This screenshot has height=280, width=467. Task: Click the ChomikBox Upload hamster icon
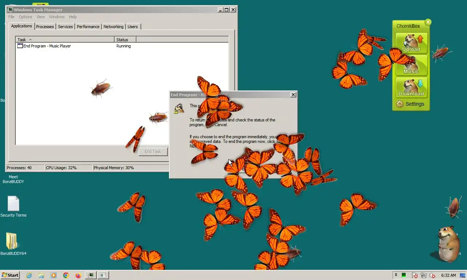click(x=411, y=43)
